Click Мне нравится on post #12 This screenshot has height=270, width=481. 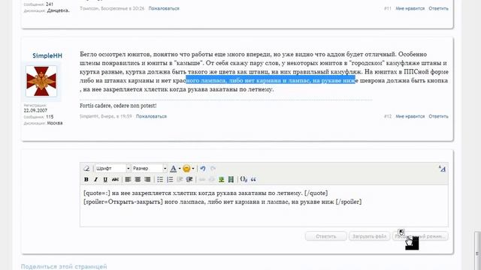(410, 116)
